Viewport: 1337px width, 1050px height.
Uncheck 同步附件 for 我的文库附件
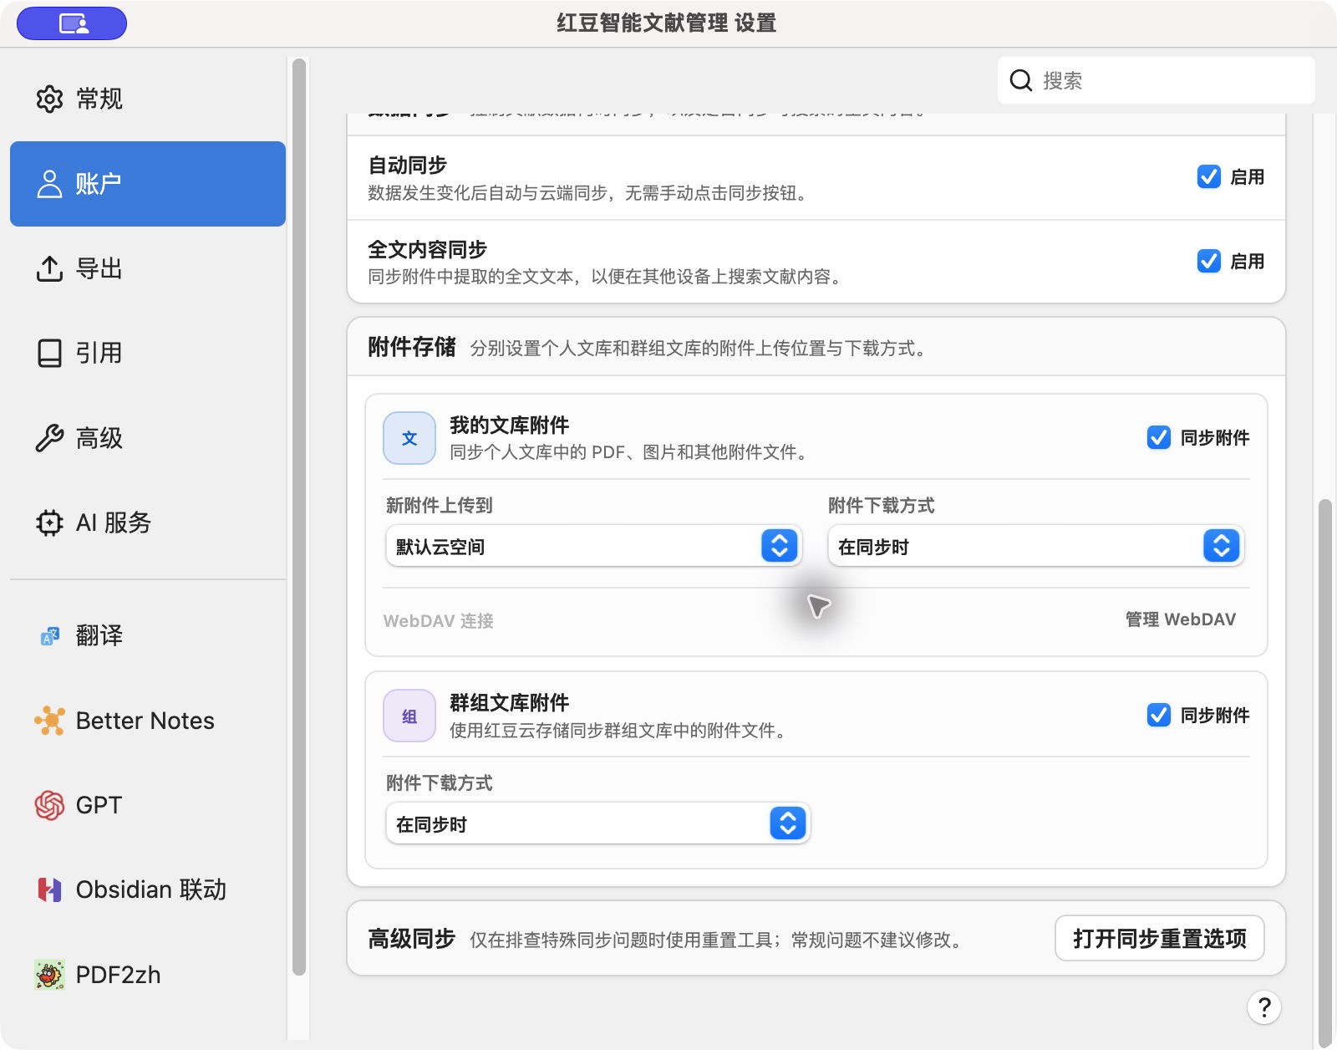click(x=1158, y=437)
